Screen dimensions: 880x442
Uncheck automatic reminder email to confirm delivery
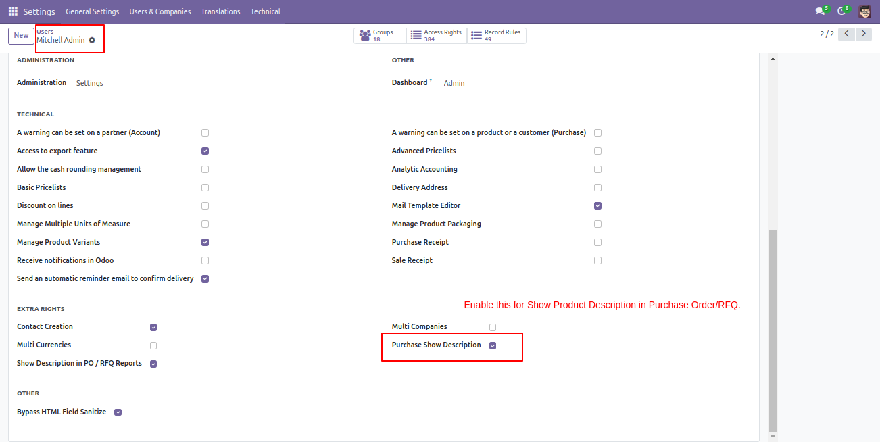(x=205, y=279)
